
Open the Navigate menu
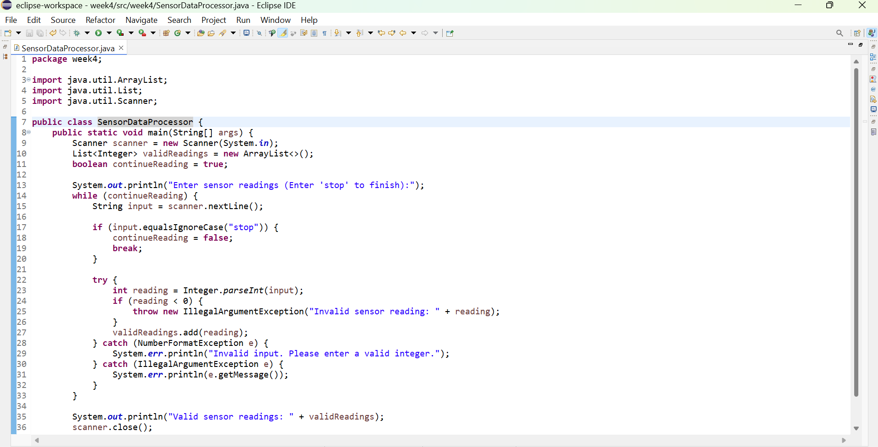[141, 20]
